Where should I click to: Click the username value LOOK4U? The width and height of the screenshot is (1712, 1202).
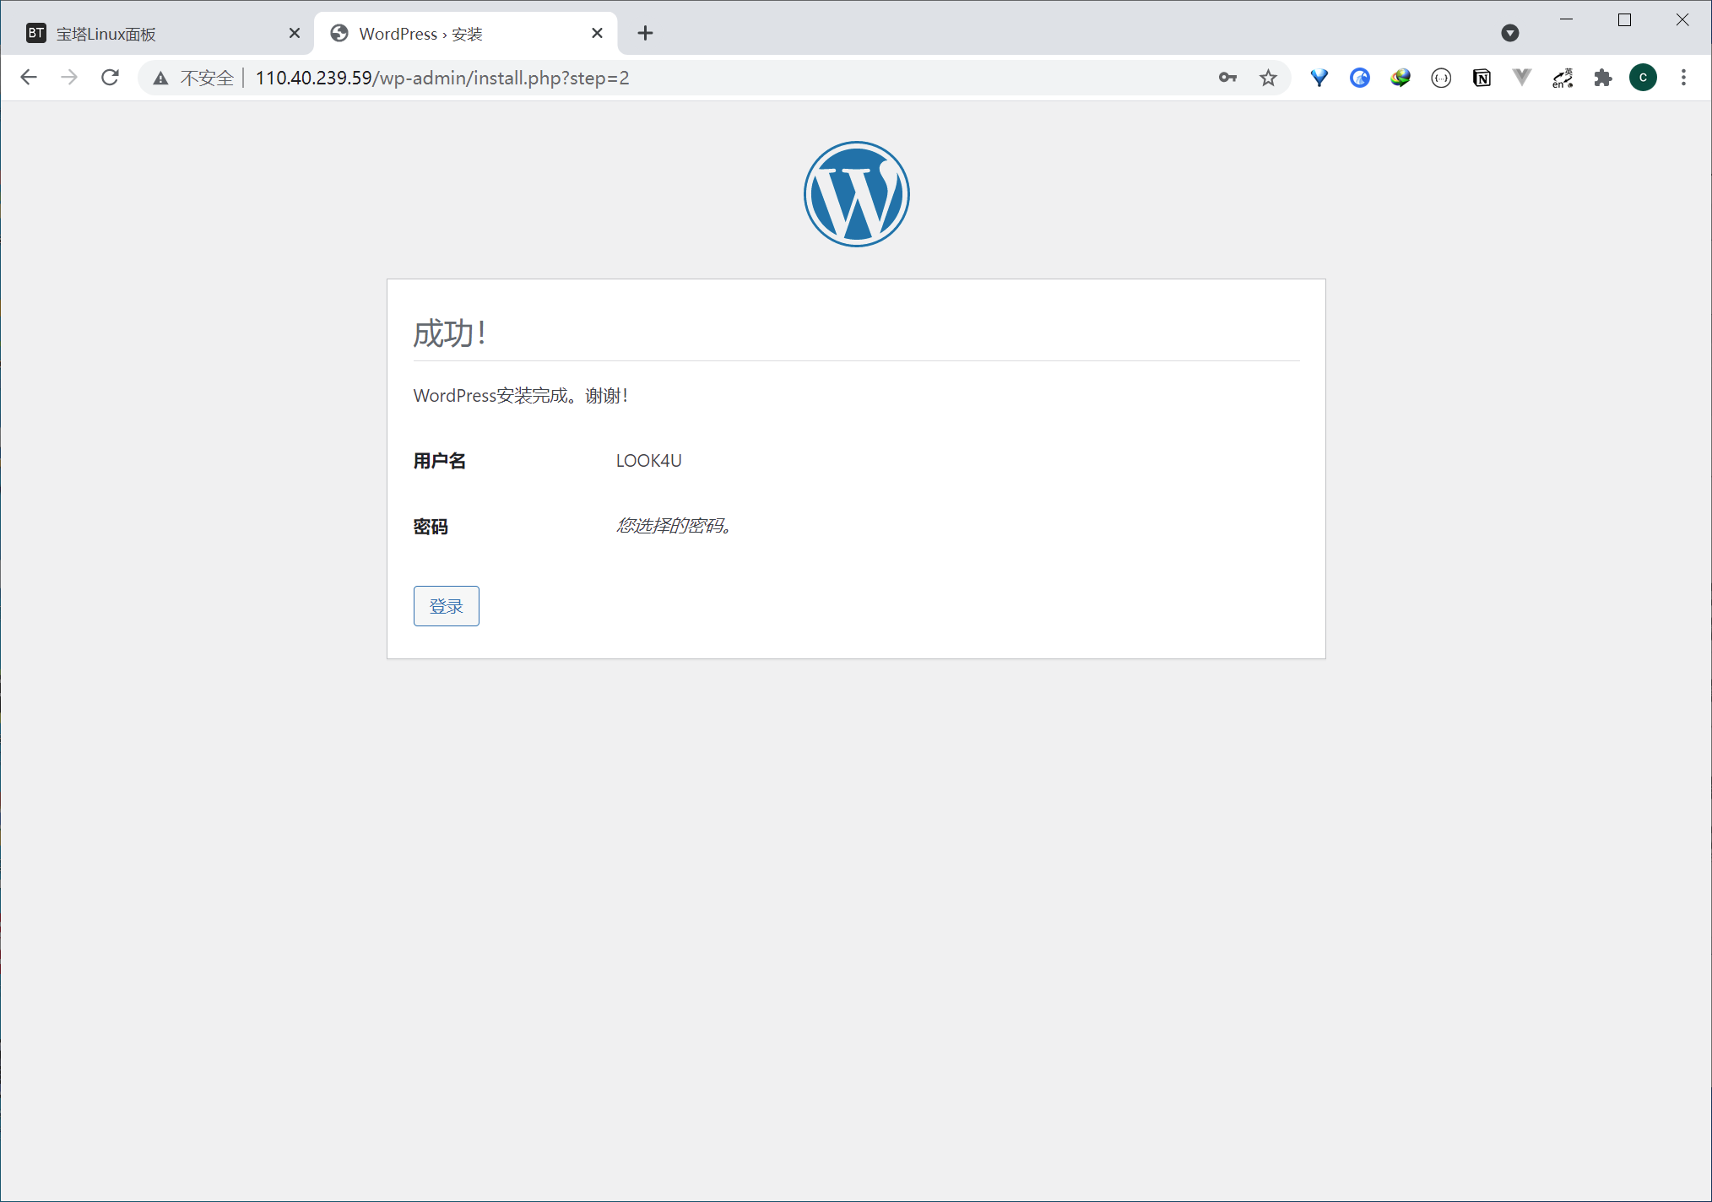click(648, 461)
